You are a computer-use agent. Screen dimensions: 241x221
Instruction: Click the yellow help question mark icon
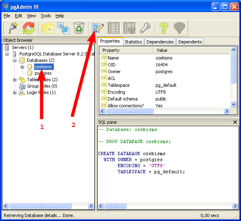pos(163,28)
